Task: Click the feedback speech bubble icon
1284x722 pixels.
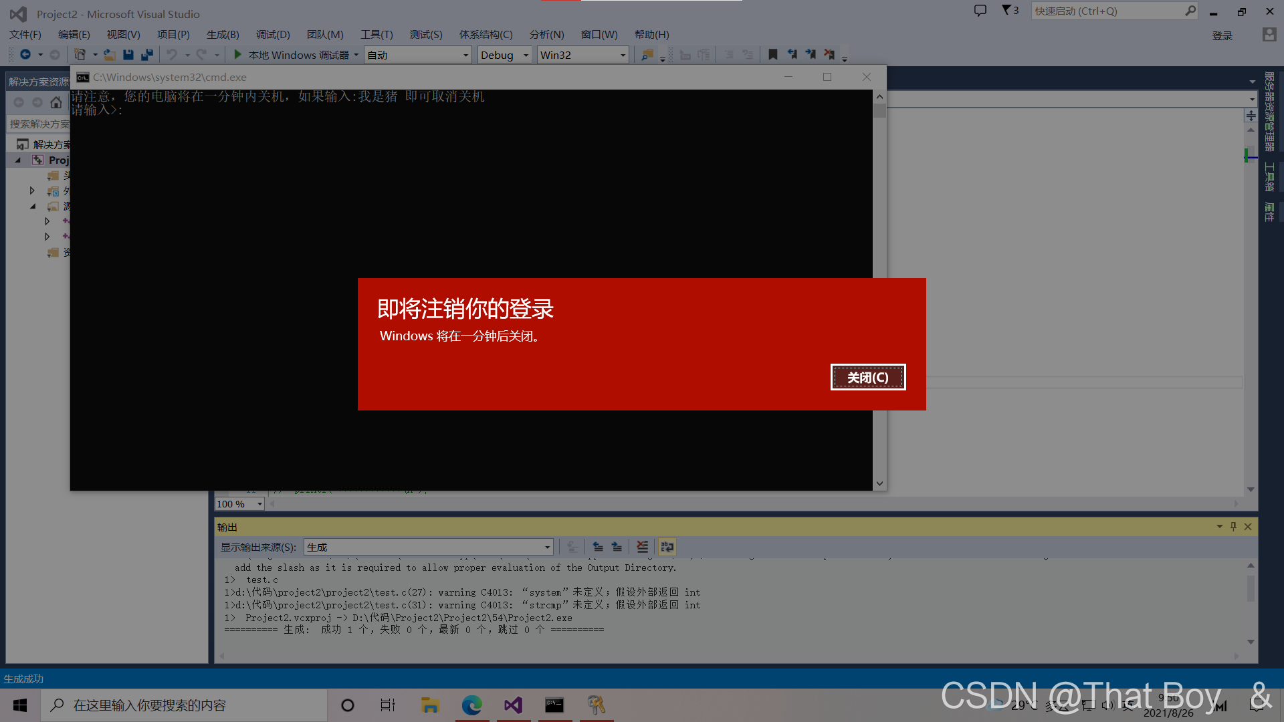Action: coord(980,11)
